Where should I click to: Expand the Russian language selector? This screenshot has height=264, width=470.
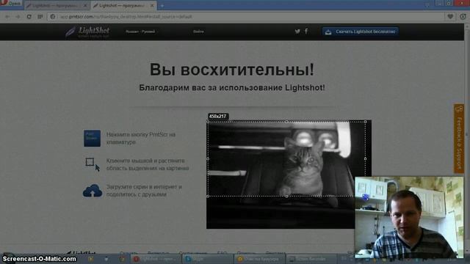(140, 32)
